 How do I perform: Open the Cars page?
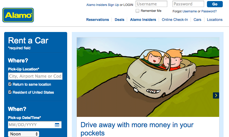click(197, 20)
